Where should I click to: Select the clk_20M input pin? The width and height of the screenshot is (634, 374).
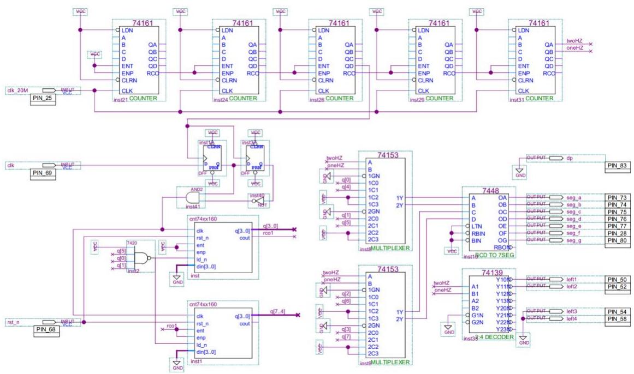point(49,90)
